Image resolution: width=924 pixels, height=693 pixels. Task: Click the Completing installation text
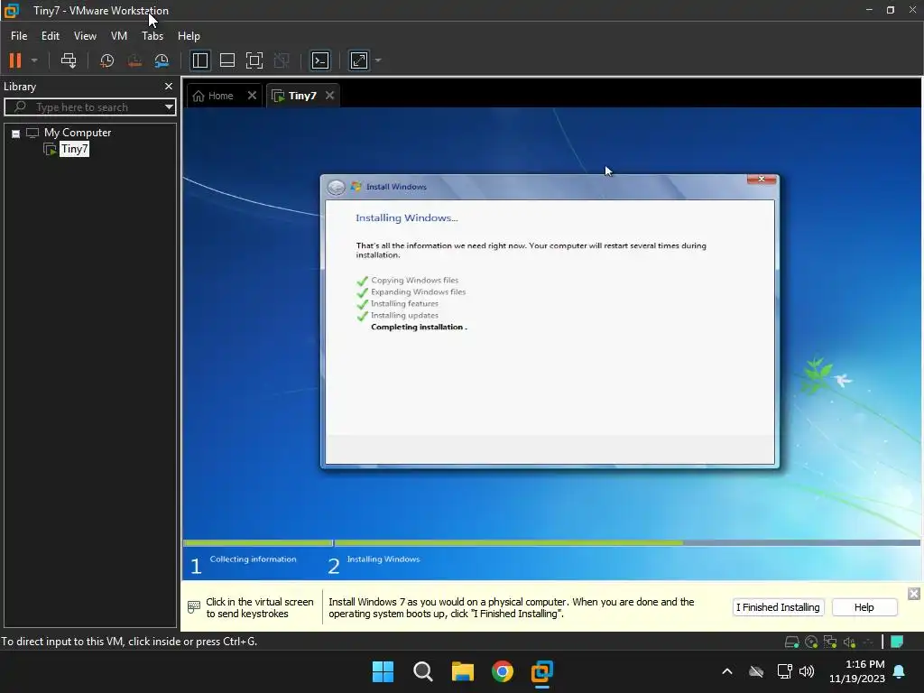419,327
